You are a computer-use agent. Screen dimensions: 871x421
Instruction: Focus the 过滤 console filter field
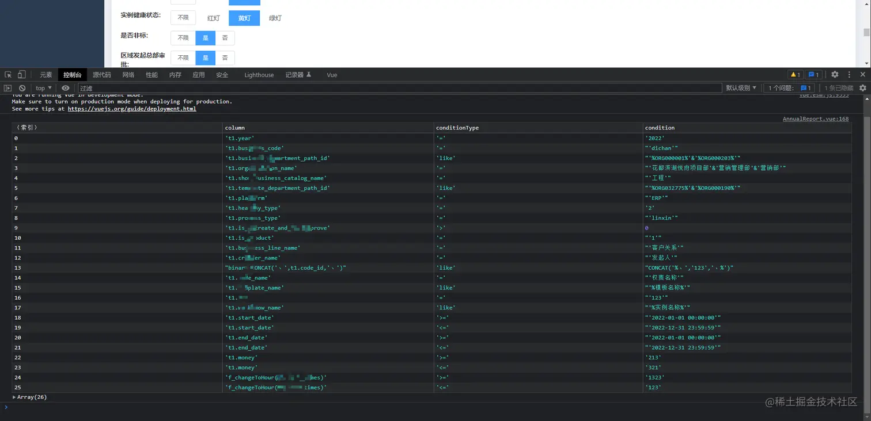(x=400, y=88)
